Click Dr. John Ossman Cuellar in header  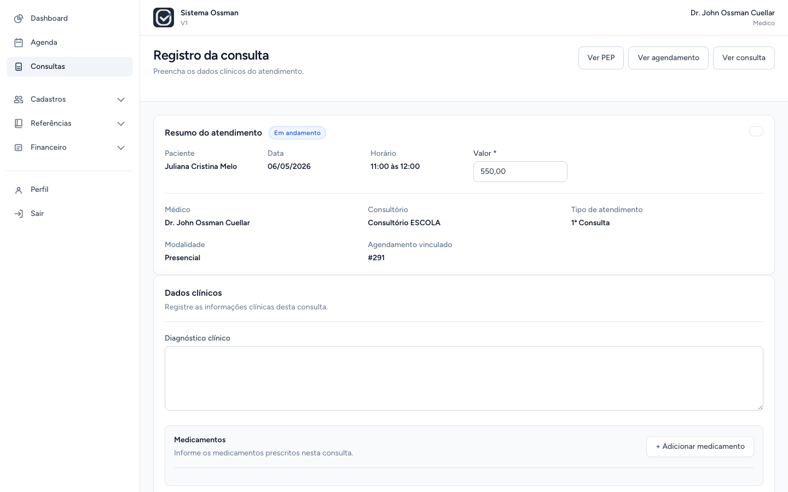click(x=732, y=13)
